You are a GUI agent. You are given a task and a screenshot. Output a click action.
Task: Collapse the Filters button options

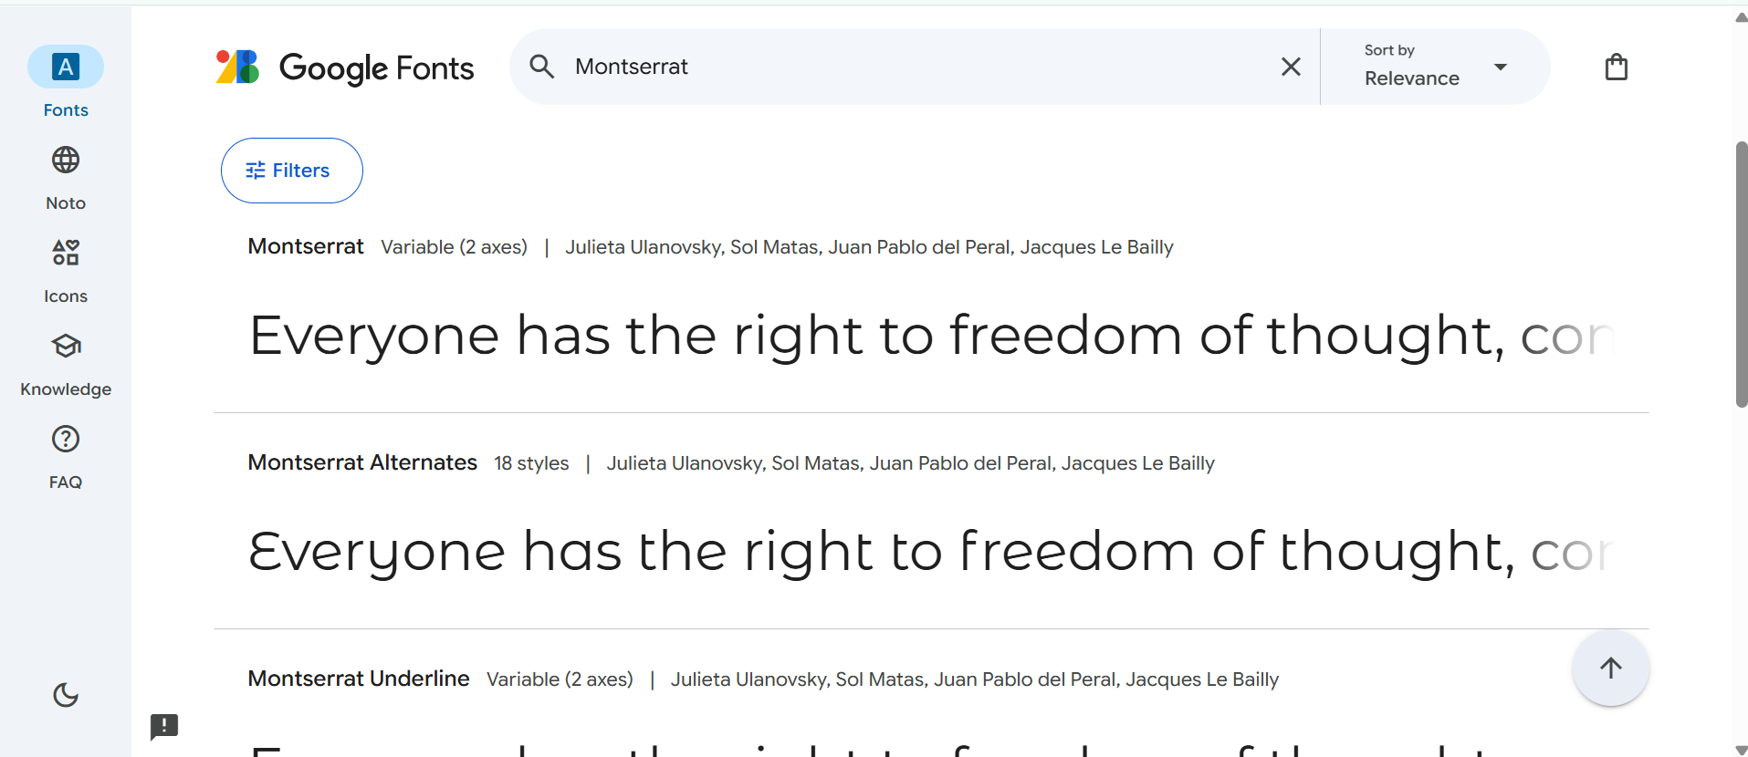click(x=291, y=170)
